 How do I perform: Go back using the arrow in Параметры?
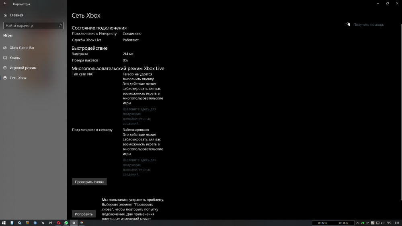pos(5,4)
